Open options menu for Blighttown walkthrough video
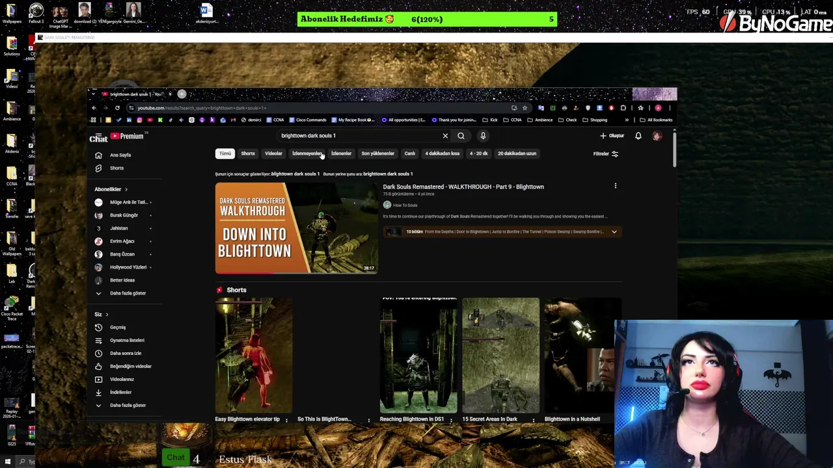Screen dimensions: 833x468 click(615, 187)
